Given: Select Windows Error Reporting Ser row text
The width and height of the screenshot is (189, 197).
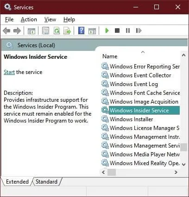Looking at the screenshot, I should (145, 67).
